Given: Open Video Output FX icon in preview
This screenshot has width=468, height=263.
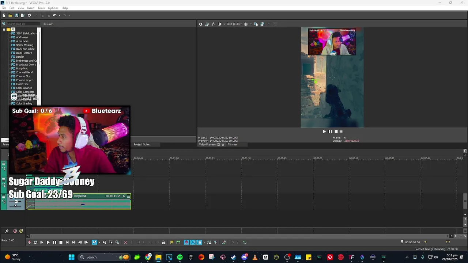Looking at the screenshot, I should click(214, 24).
